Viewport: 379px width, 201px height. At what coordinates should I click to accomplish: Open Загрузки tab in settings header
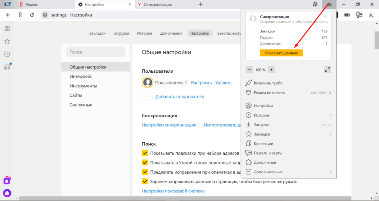pos(121,33)
